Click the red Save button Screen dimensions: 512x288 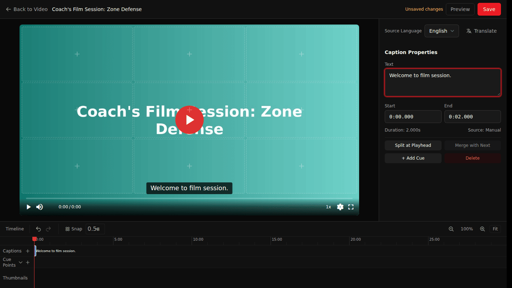pos(489,9)
